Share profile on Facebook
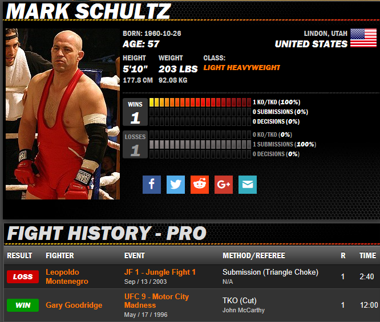 151,185
